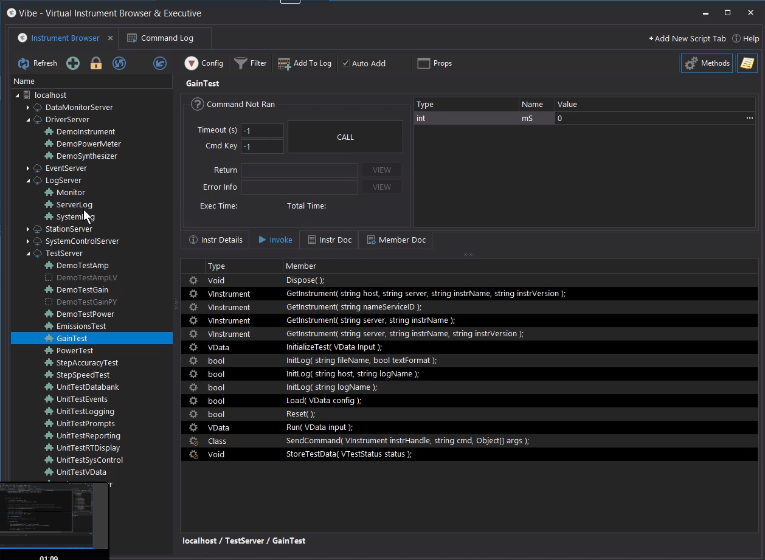Switch on Instr Details view

click(215, 240)
